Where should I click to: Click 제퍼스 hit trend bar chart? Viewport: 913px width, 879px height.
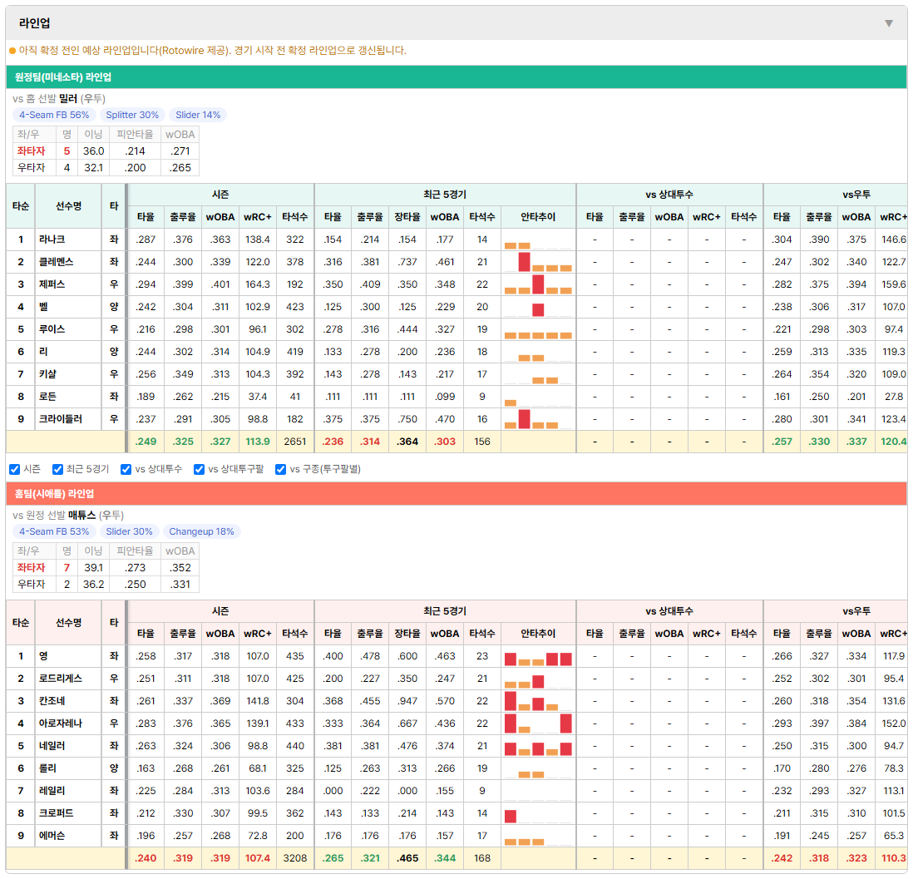pyautogui.click(x=538, y=284)
